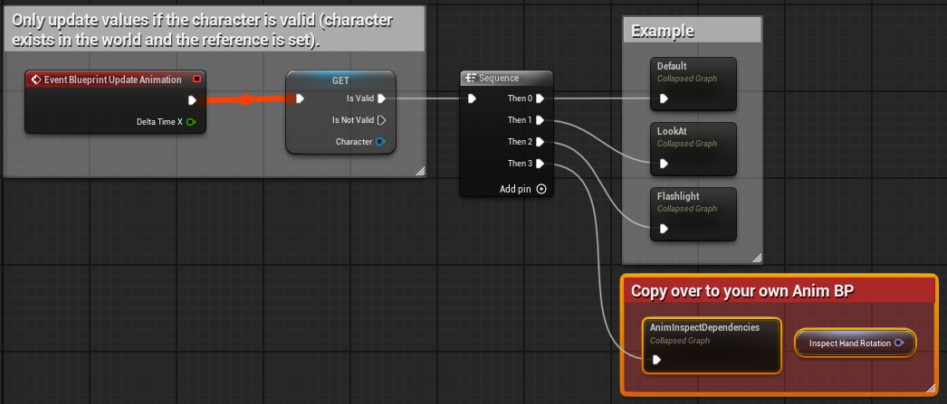The width and height of the screenshot is (947, 404).
Task: Click the LookAt node's execution input pin
Action: [x=664, y=164]
